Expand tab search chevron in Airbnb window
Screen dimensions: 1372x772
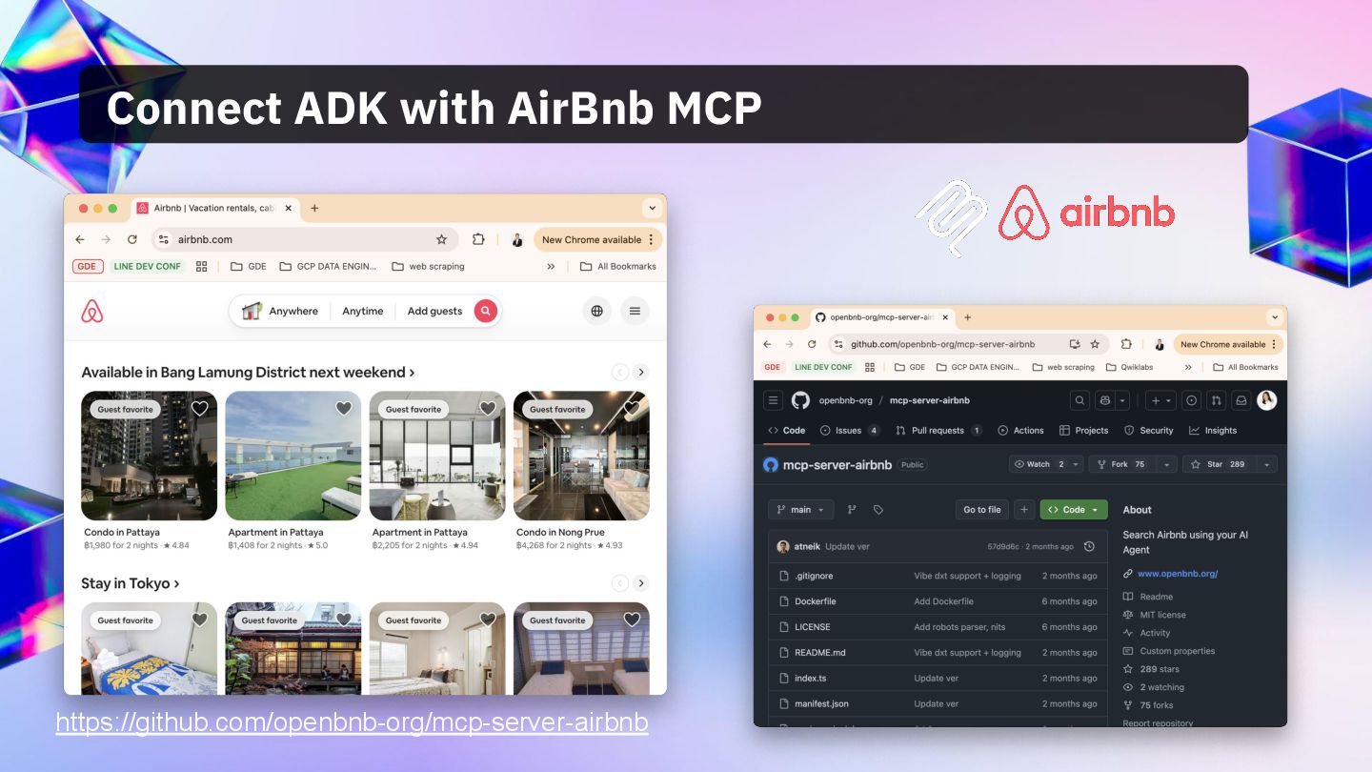click(652, 208)
